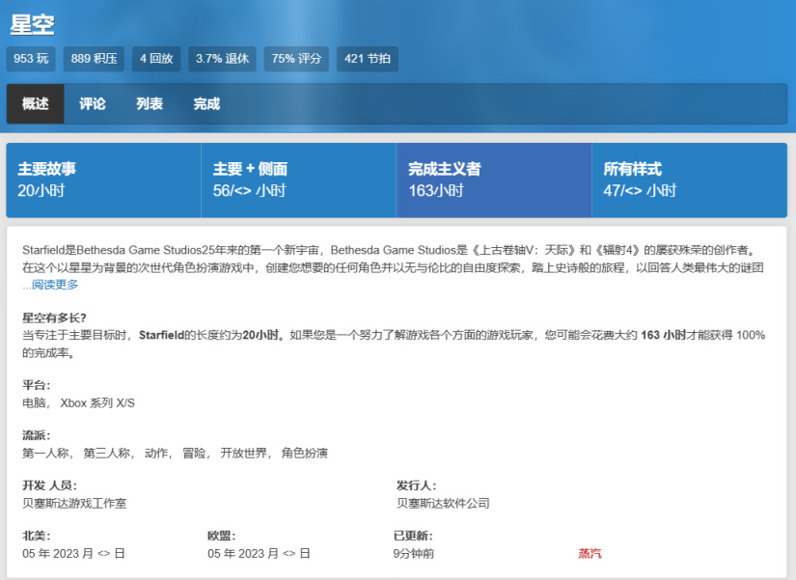Select the 完成主义者 163小时 tile
This screenshot has height=580, width=796.
494,180
